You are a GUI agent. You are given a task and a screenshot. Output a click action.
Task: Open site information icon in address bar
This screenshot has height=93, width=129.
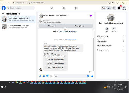coord(14,3)
